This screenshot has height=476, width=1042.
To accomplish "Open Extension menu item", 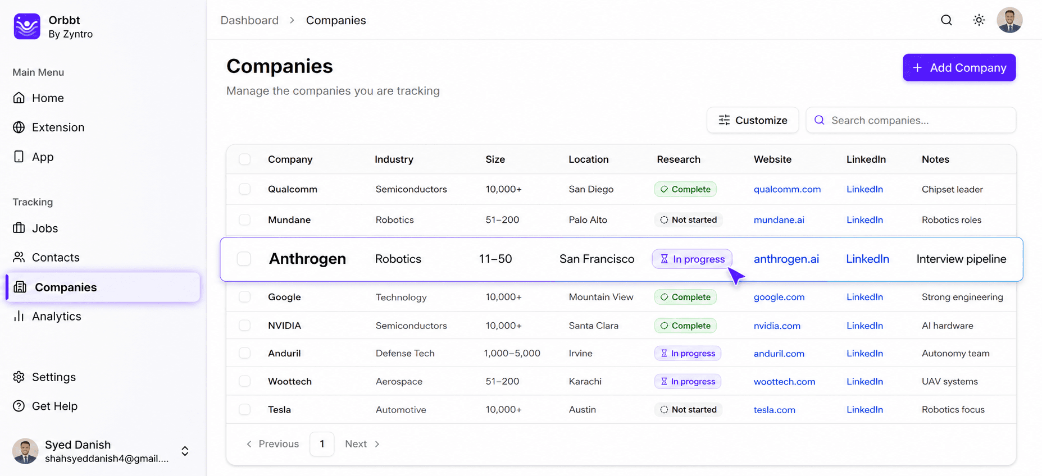I will point(58,127).
